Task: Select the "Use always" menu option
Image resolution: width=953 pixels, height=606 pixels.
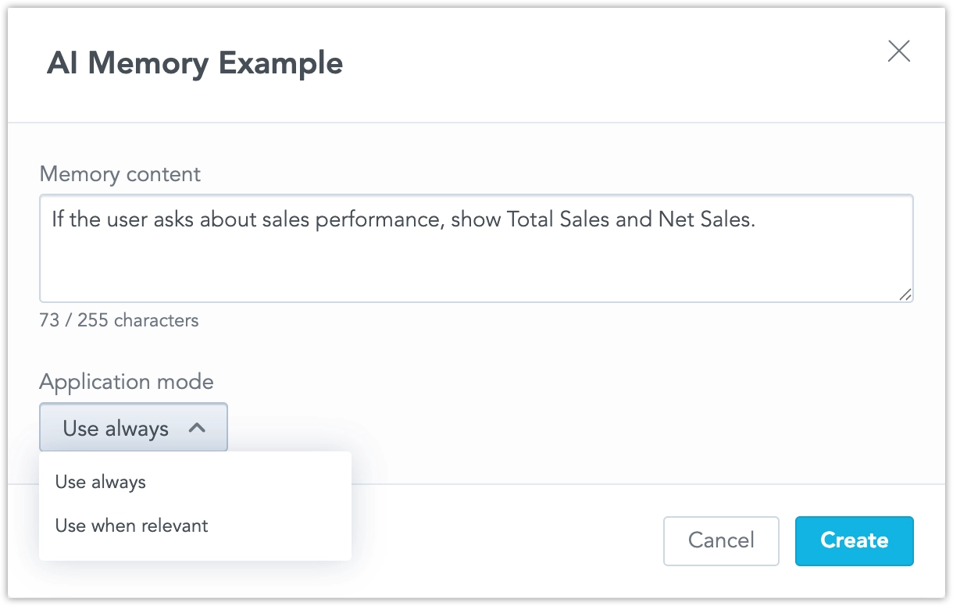Action: pos(101,482)
